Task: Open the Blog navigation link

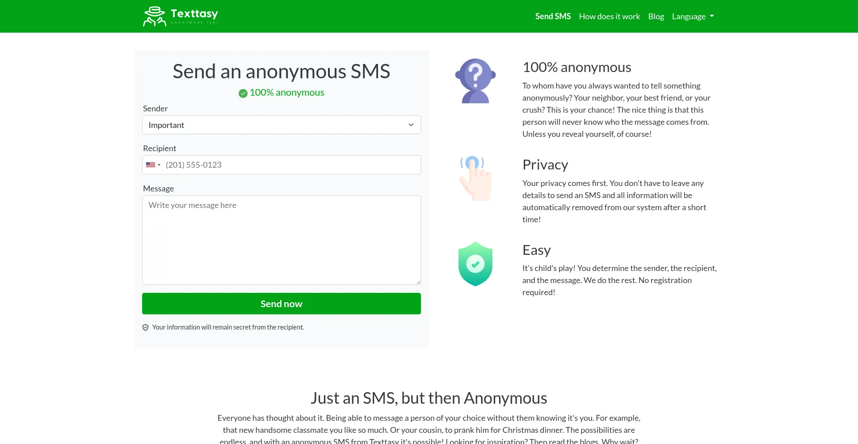Action: [x=656, y=17]
